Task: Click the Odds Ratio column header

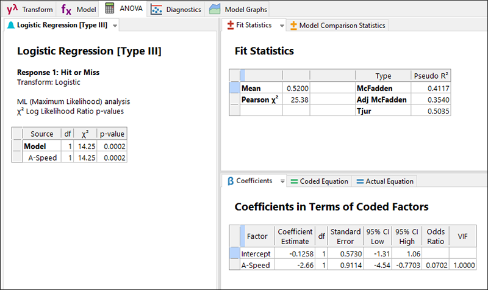Action: coord(436,236)
